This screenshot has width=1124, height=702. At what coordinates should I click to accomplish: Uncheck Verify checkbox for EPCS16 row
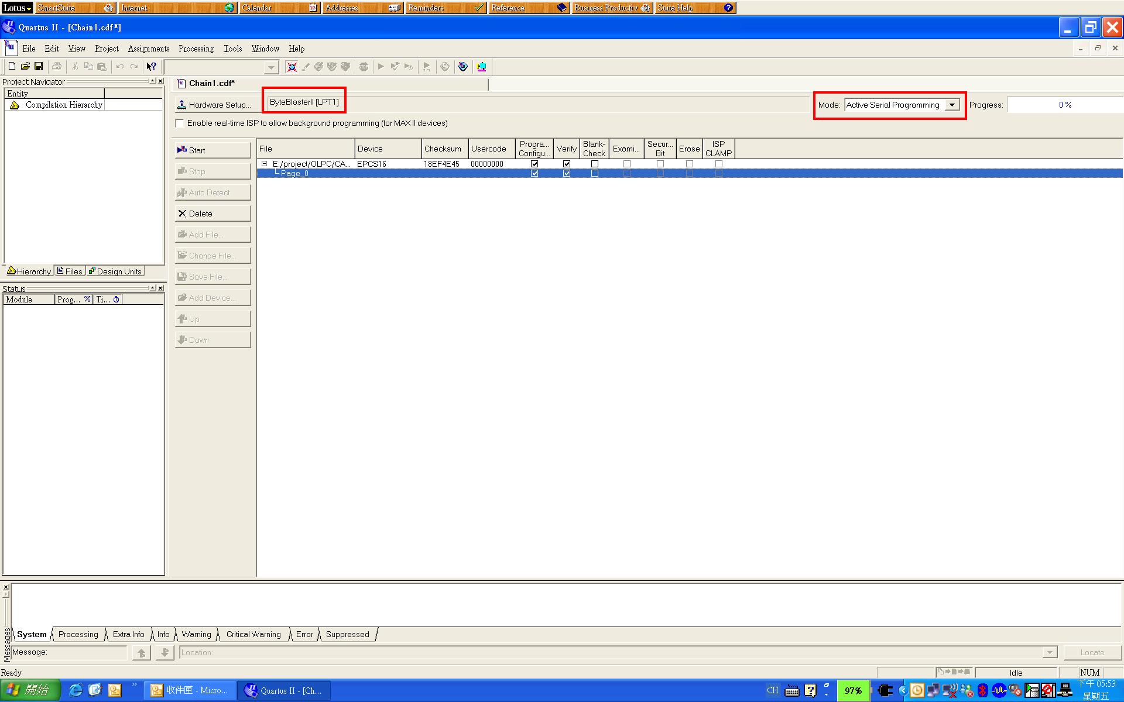(x=566, y=164)
